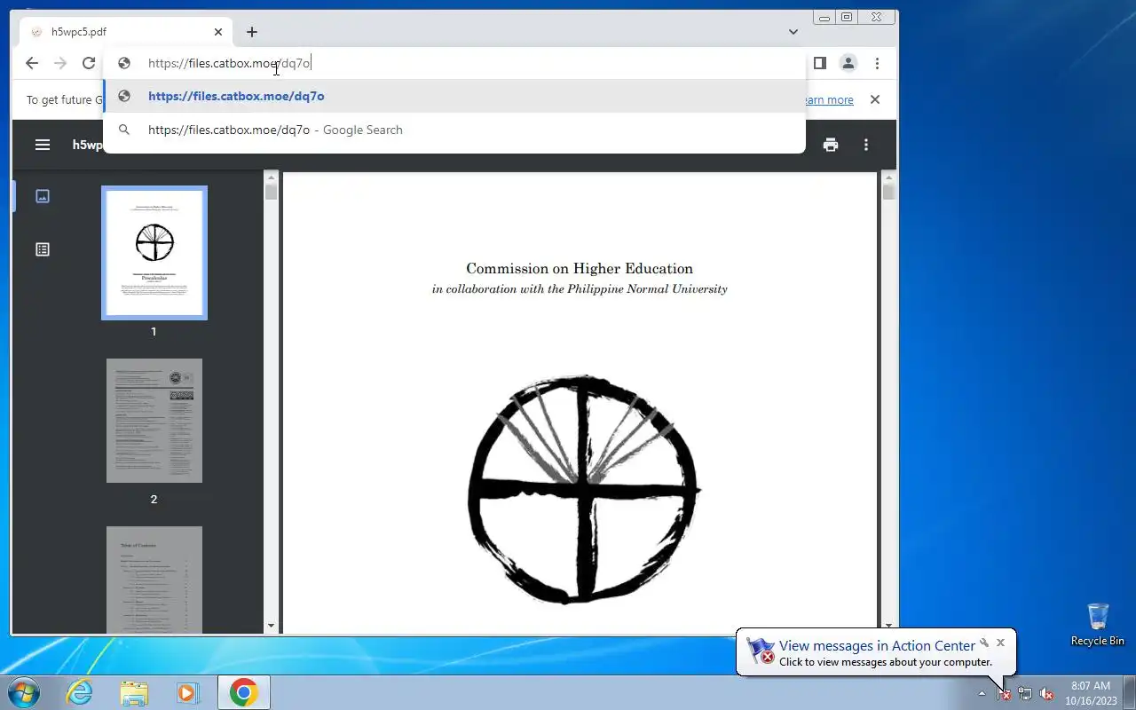Open the tab search dropdown

(793, 32)
